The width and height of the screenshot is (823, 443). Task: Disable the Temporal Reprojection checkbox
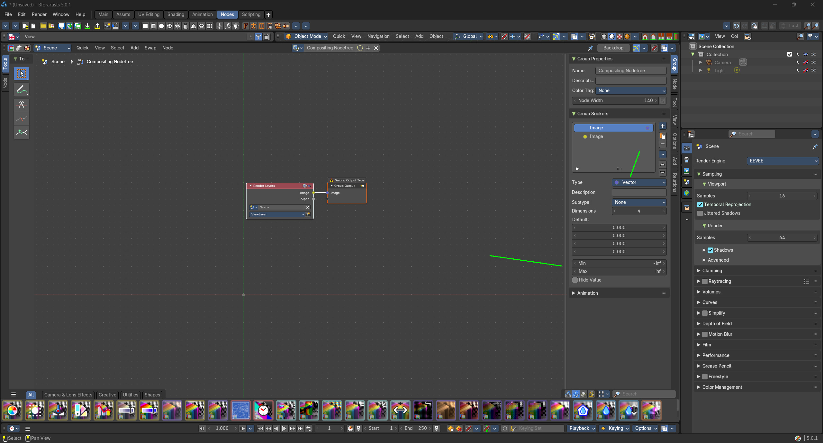(700, 204)
